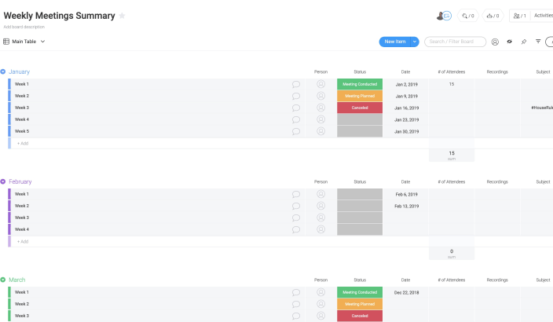This screenshot has height=322, width=553.
Task: Set status for January Week 4
Action: click(360, 119)
